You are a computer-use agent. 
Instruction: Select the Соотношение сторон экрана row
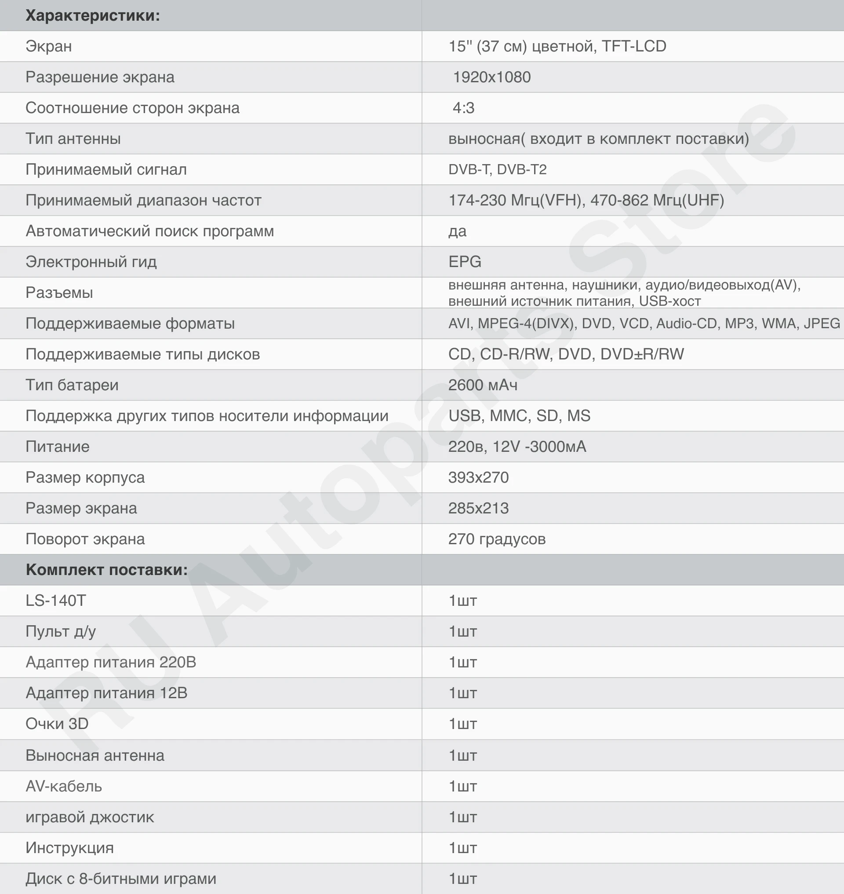(x=422, y=108)
